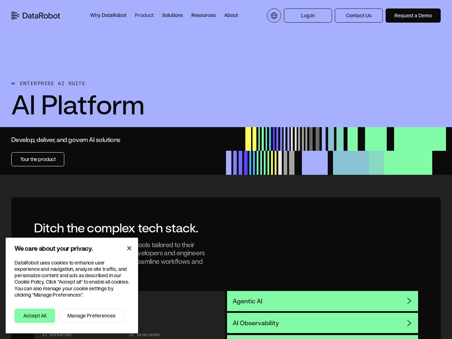
Task: Click the AI Observability chevron arrow
Action: 409,323
